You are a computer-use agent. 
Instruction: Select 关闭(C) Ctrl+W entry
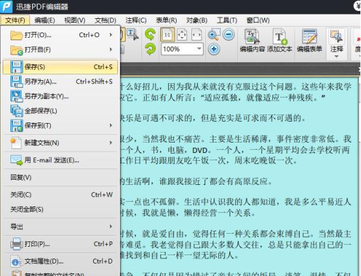[x=61, y=195]
